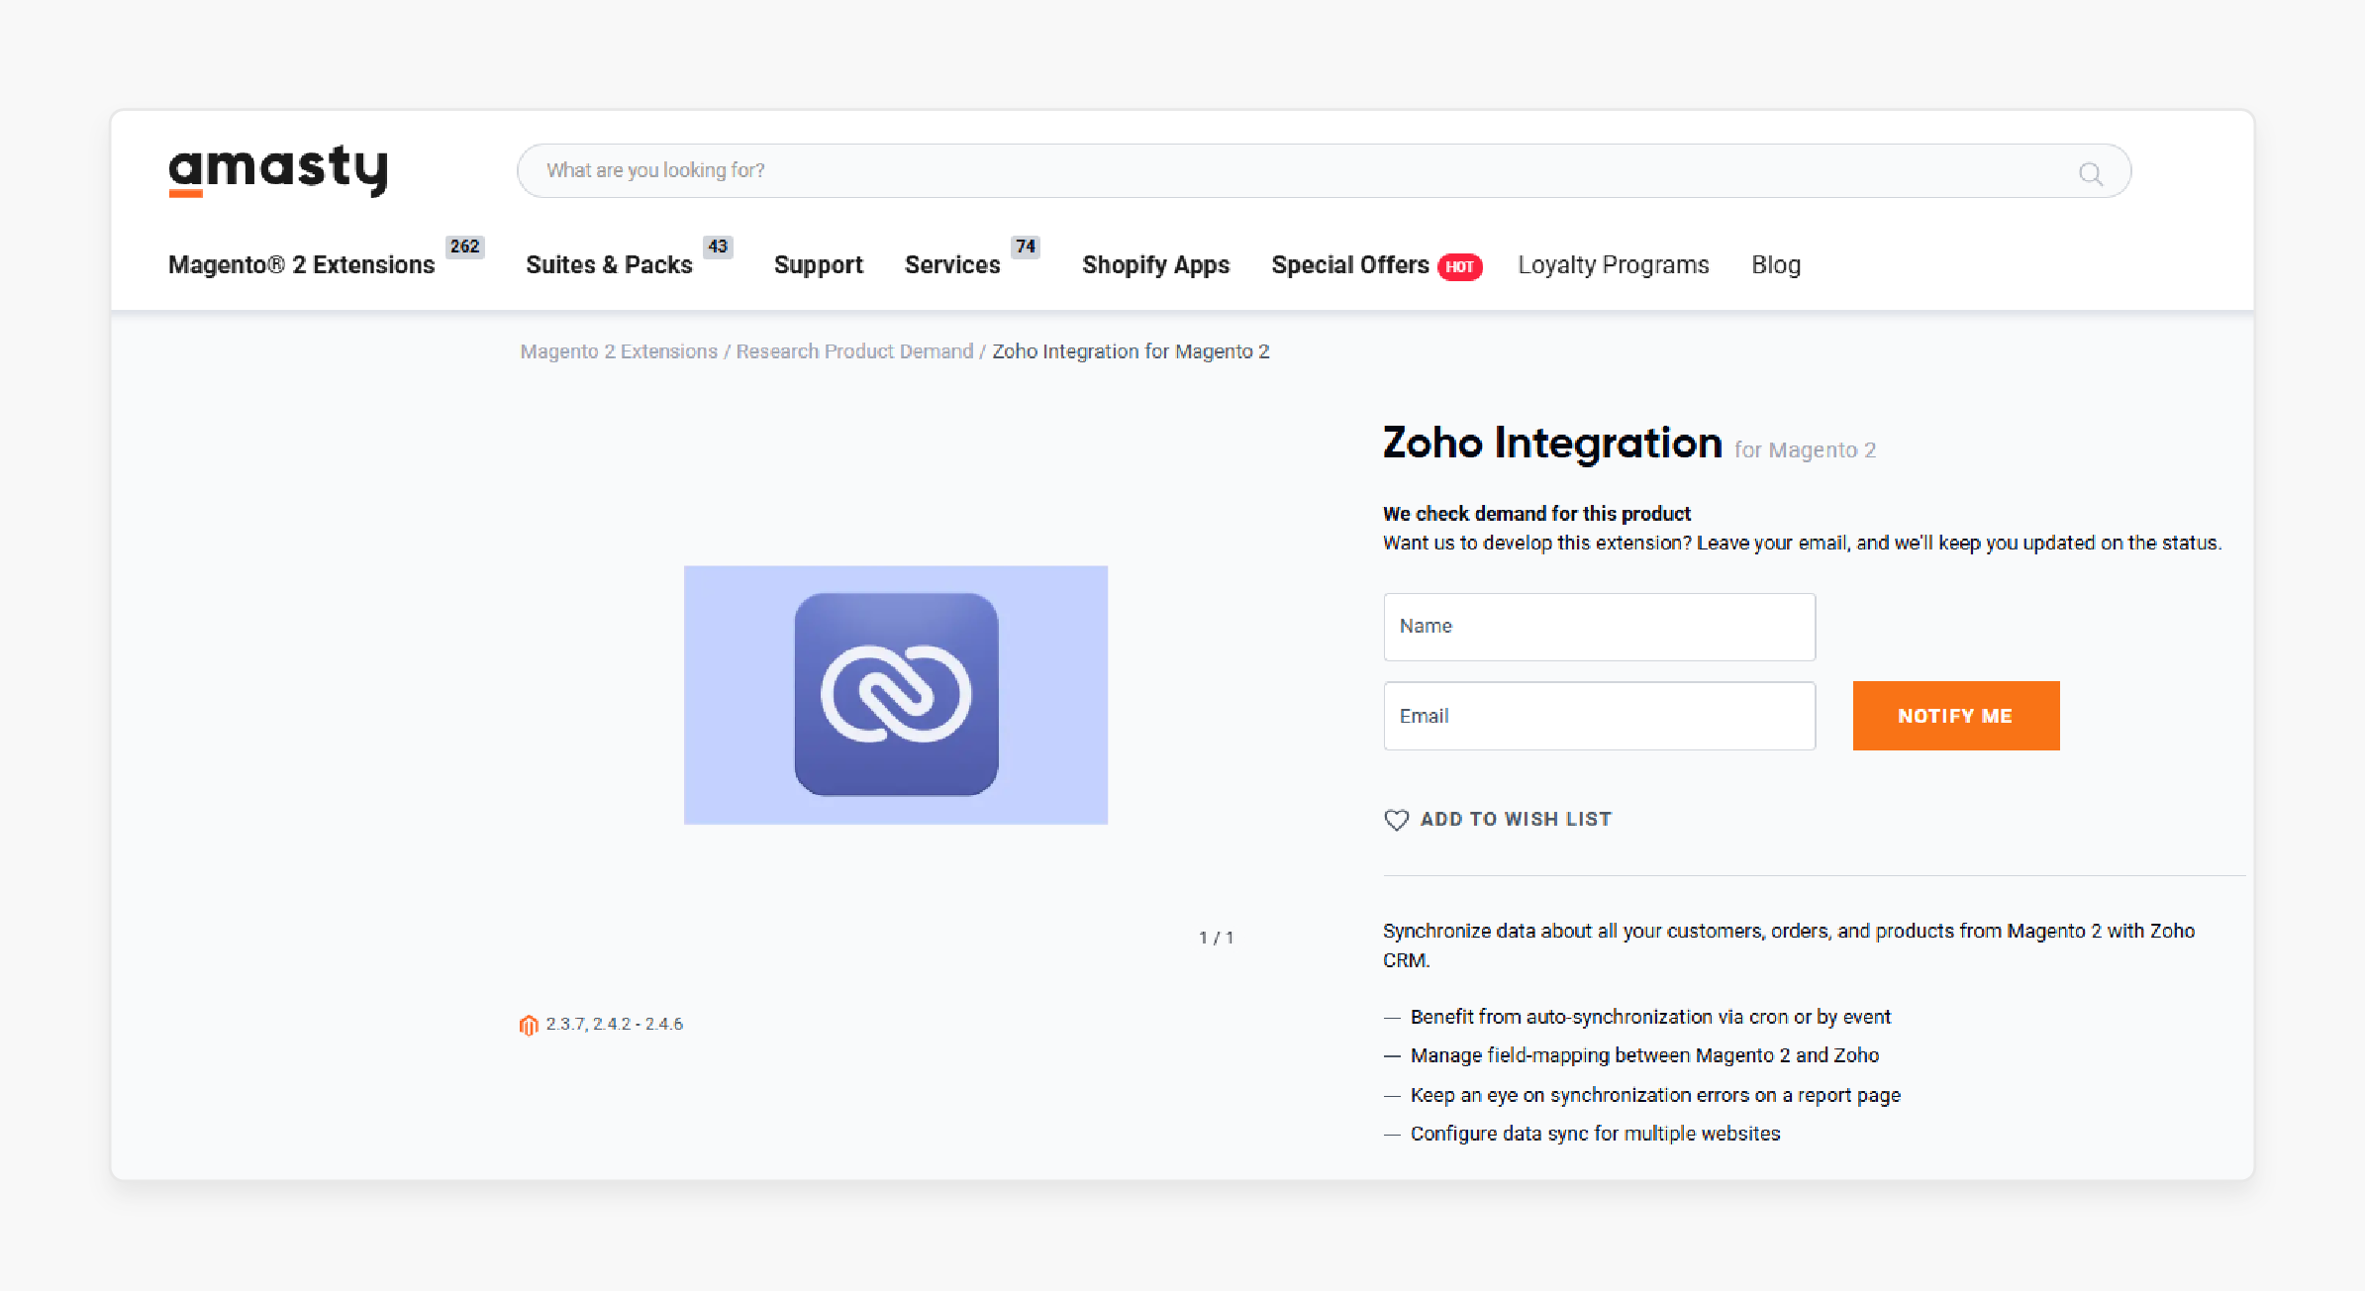Open the Suites & Packs menu
The image size is (2365, 1291).
609,265
